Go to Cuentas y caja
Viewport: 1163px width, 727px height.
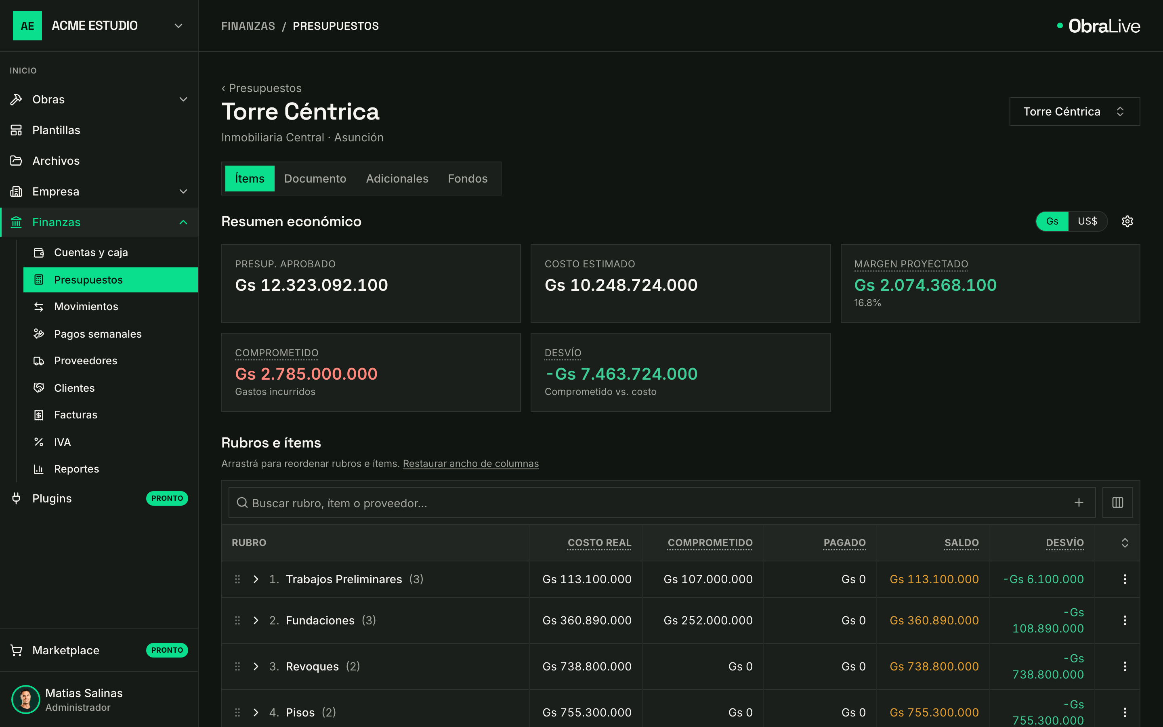click(111, 252)
